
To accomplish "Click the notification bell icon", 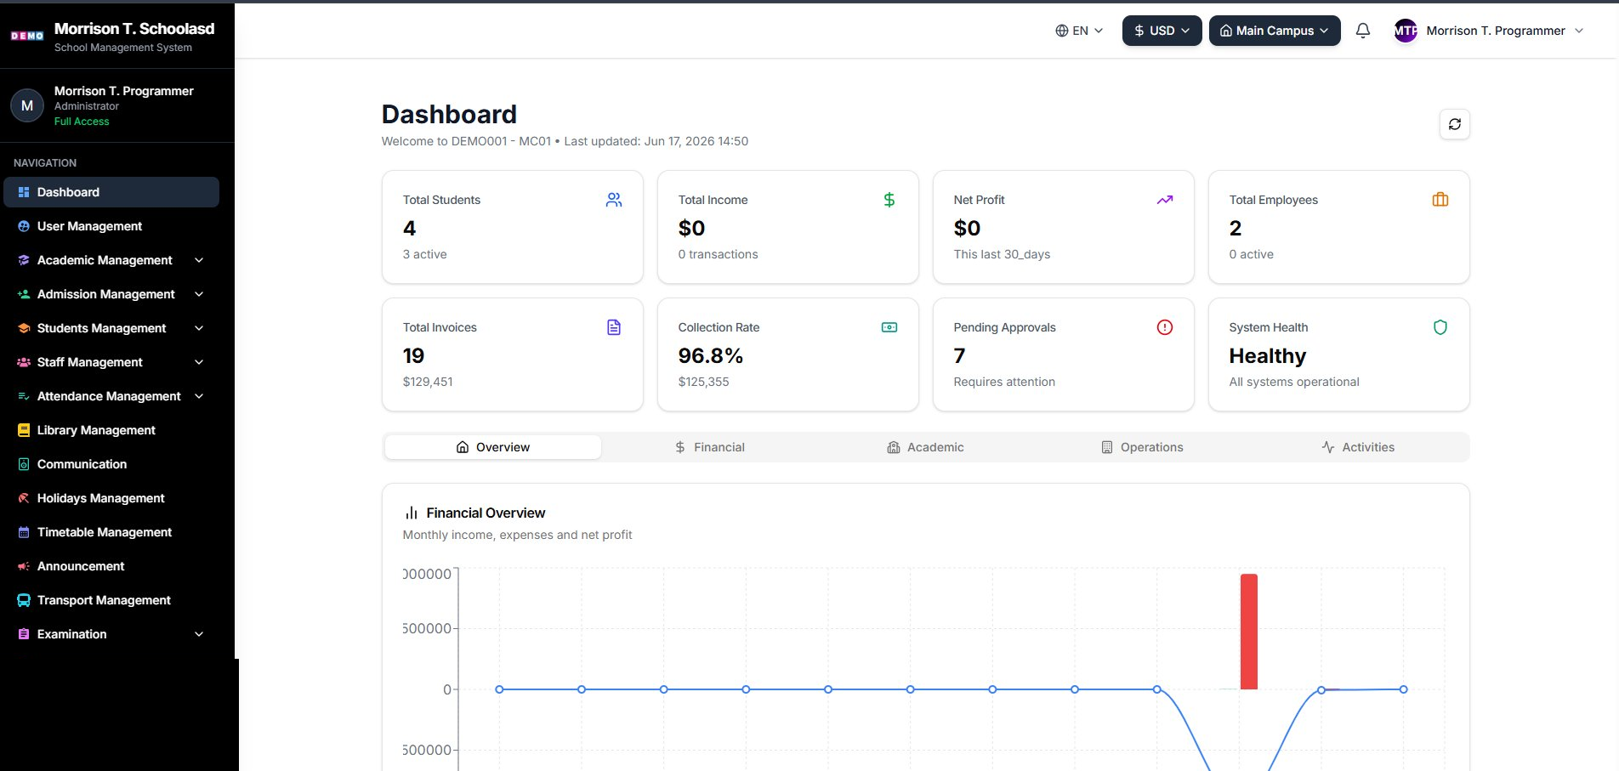I will click(1362, 31).
